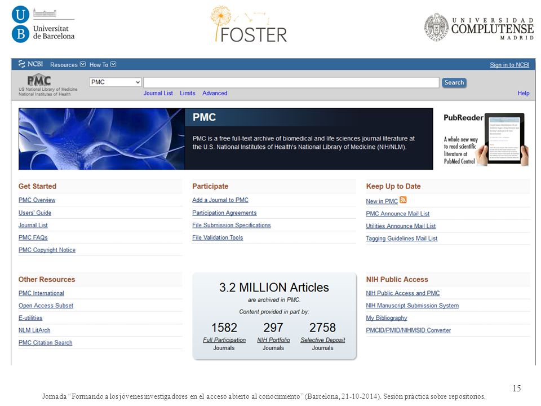Open NIH Manuscript Submission System link
Image resolution: width=541 pixels, height=406 pixels.
[x=413, y=306]
